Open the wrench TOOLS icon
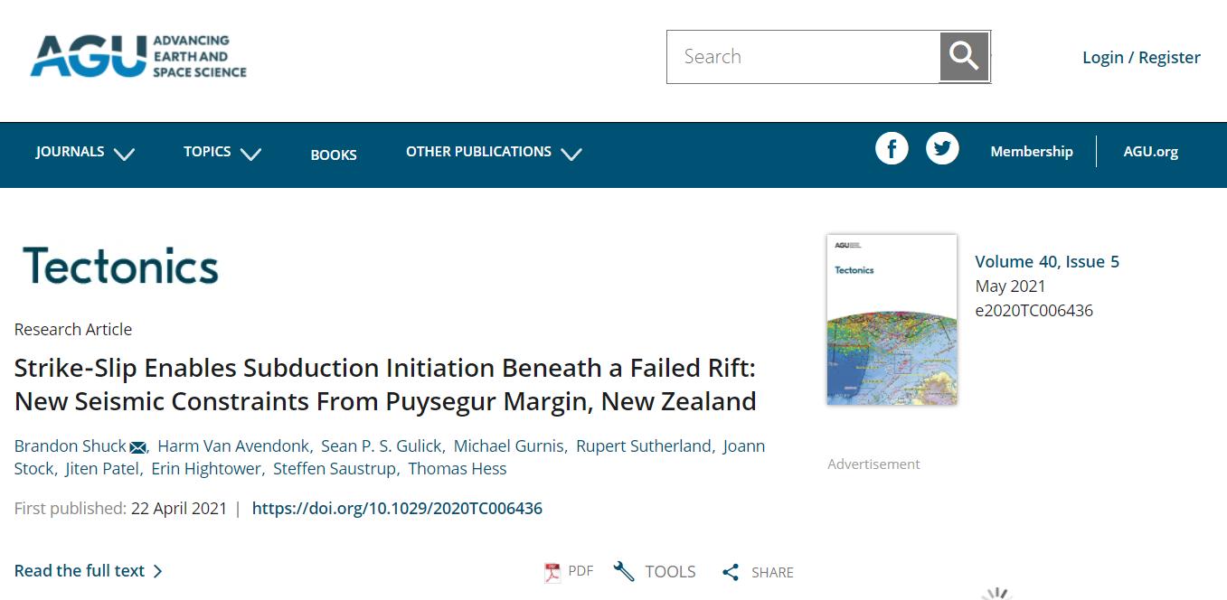 [x=624, y=571]
